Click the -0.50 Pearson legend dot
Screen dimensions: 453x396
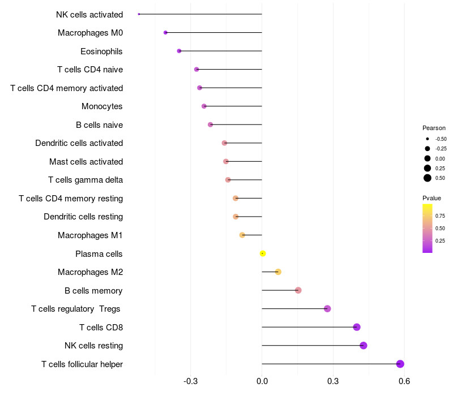[428, 139]
